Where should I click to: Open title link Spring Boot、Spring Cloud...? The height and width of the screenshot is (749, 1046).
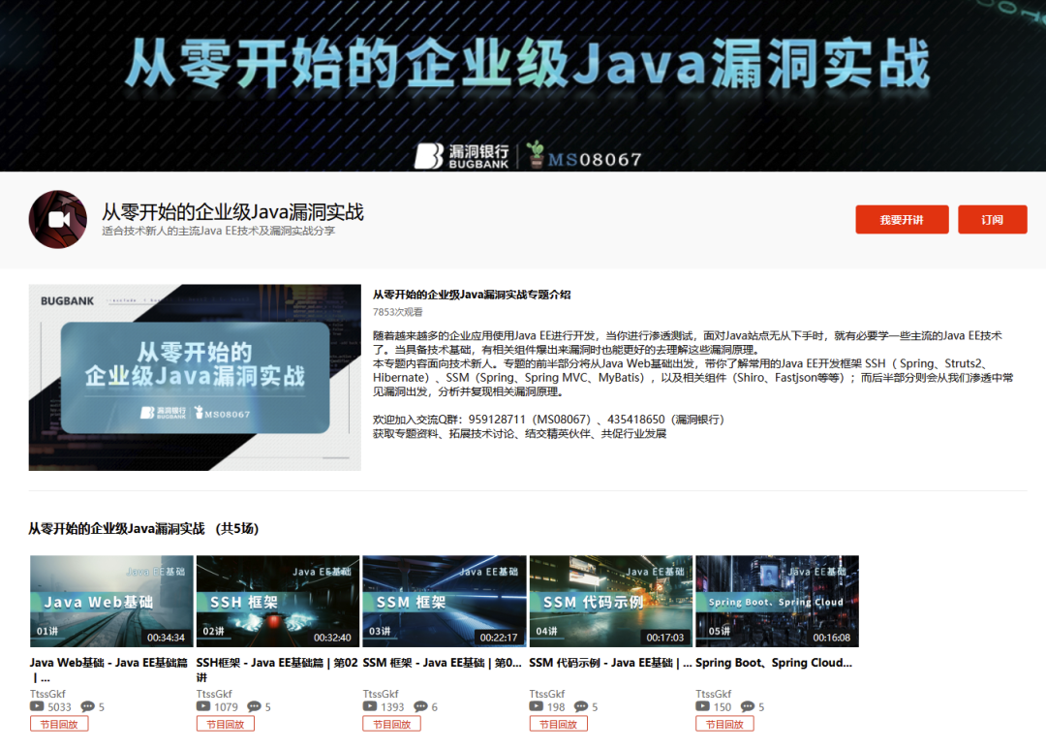[x=774, y=663]
